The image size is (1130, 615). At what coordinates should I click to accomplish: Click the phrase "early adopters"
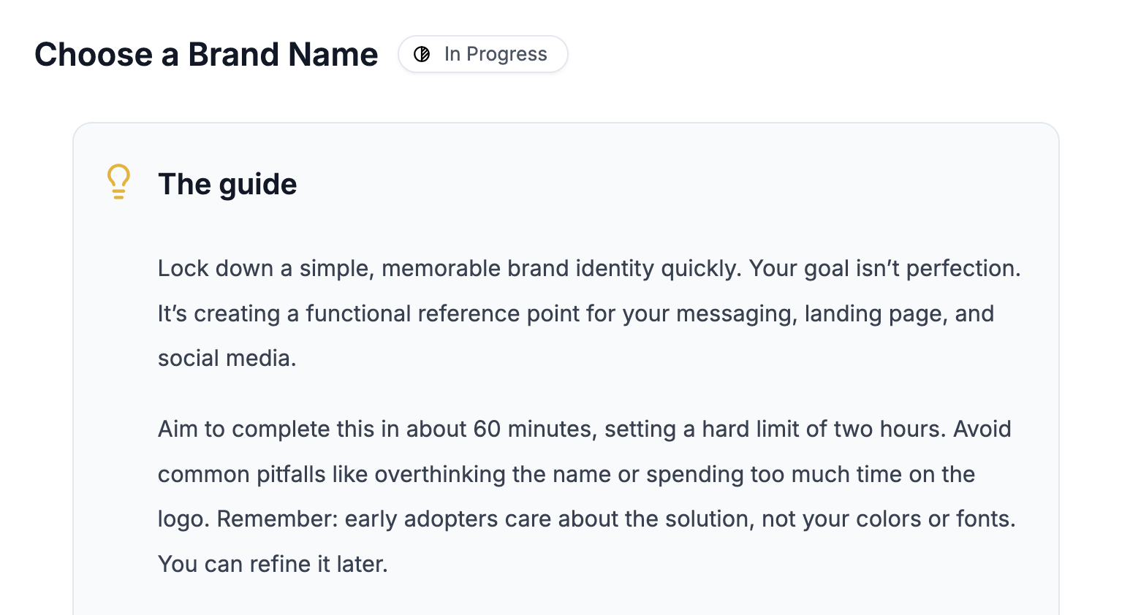(447, 519)
